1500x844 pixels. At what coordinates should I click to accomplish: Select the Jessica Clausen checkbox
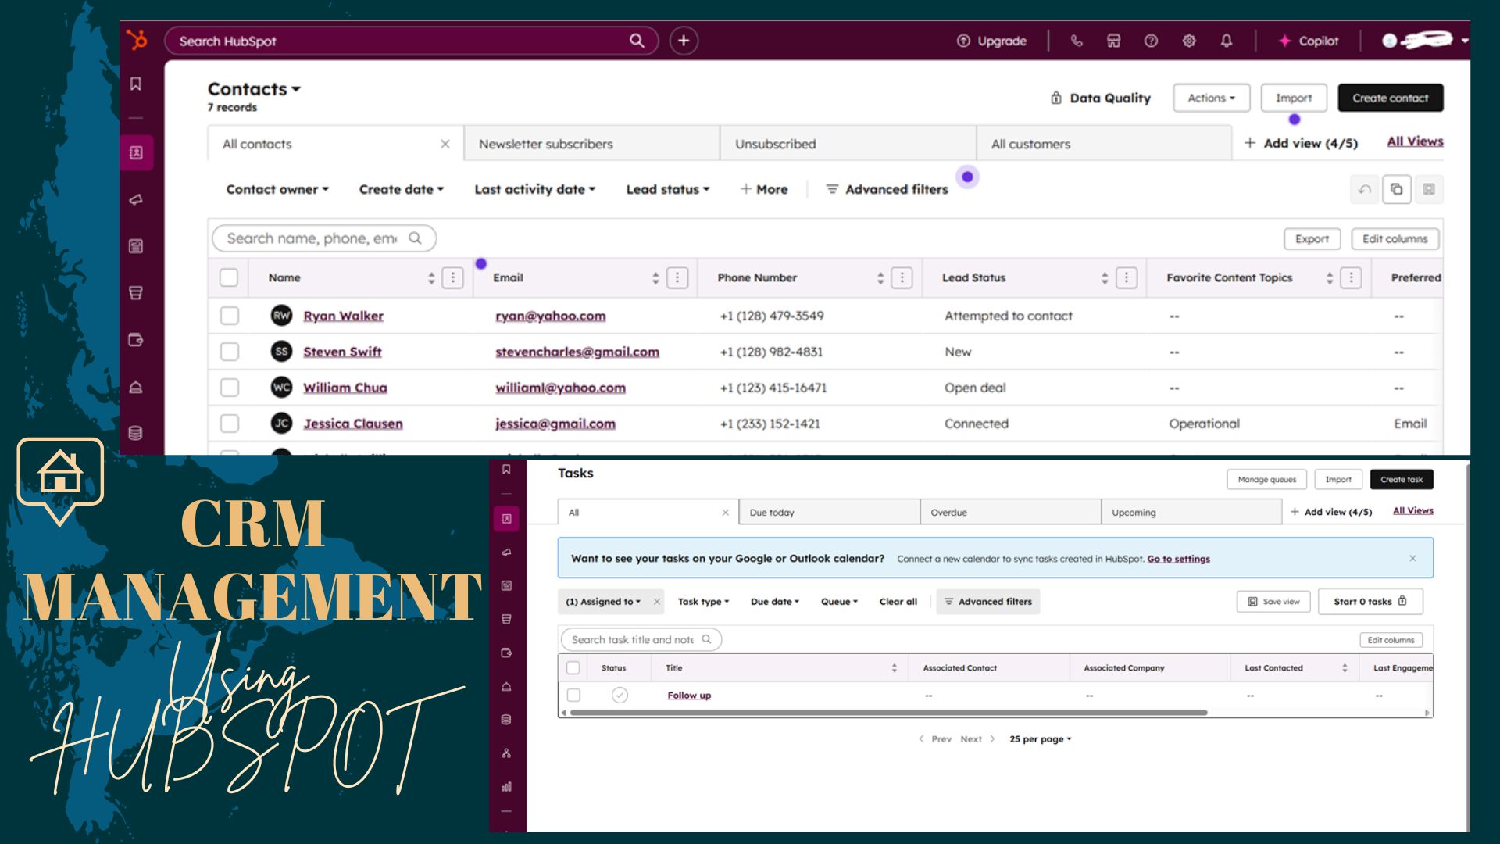(229, 424)
